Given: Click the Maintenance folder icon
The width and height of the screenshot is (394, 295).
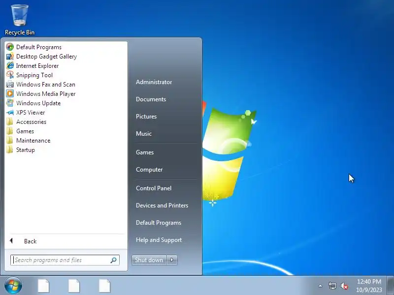Looking at the screenshot, I should [10, 140].
